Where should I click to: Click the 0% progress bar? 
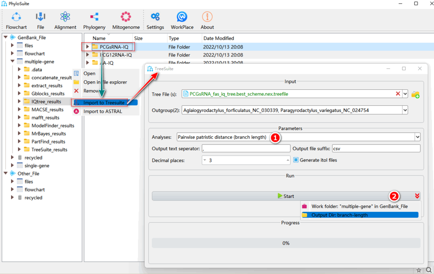click(x=286, y=243)
